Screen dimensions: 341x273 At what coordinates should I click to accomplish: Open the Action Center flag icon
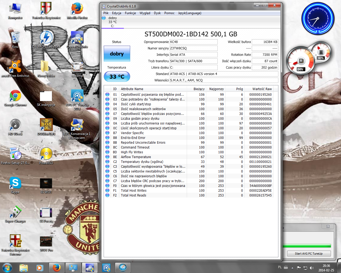[x=299, y=268]
